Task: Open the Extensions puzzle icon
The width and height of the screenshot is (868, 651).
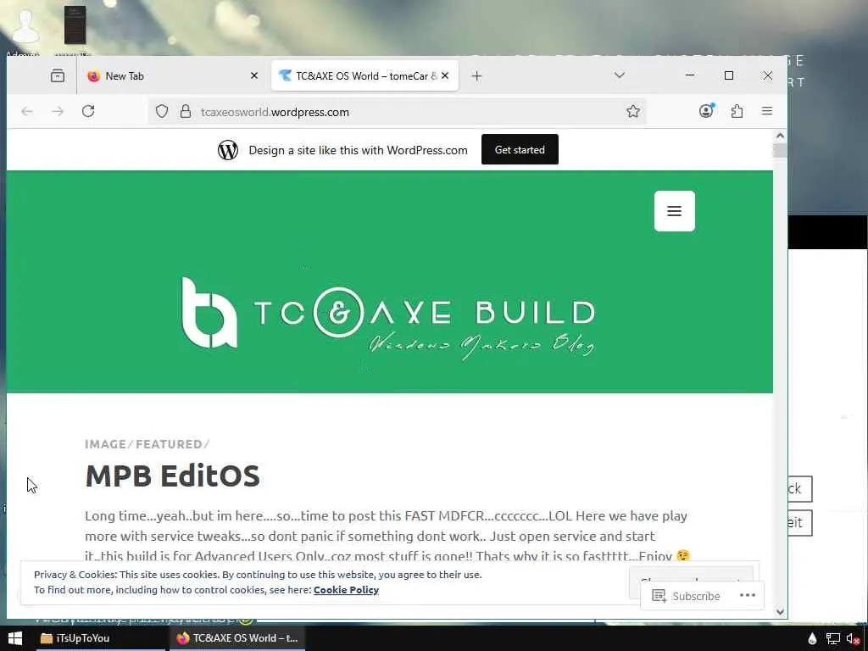Action: pyautogui.click(x=737, y=112)
